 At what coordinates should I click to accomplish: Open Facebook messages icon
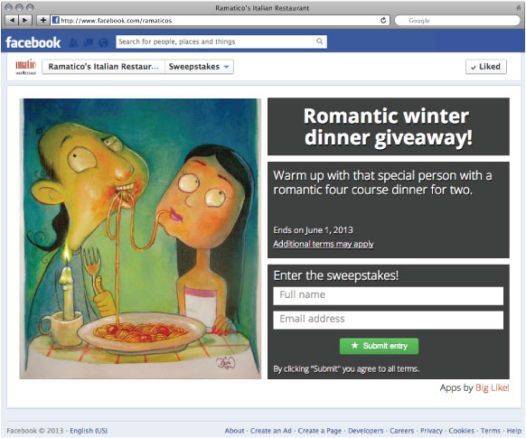tap(89, 42)
